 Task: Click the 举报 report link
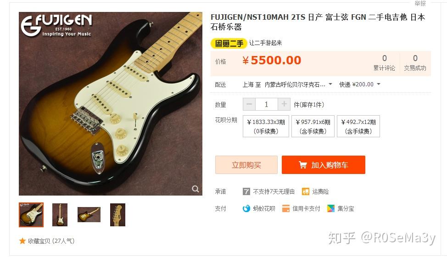click(420, 3)
